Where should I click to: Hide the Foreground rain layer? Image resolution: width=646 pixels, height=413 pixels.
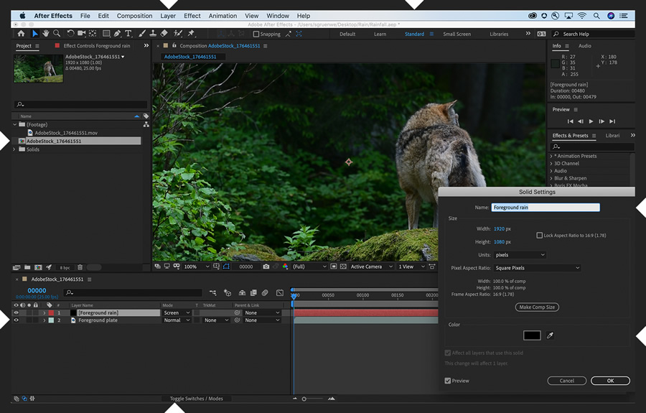point(16,313)
